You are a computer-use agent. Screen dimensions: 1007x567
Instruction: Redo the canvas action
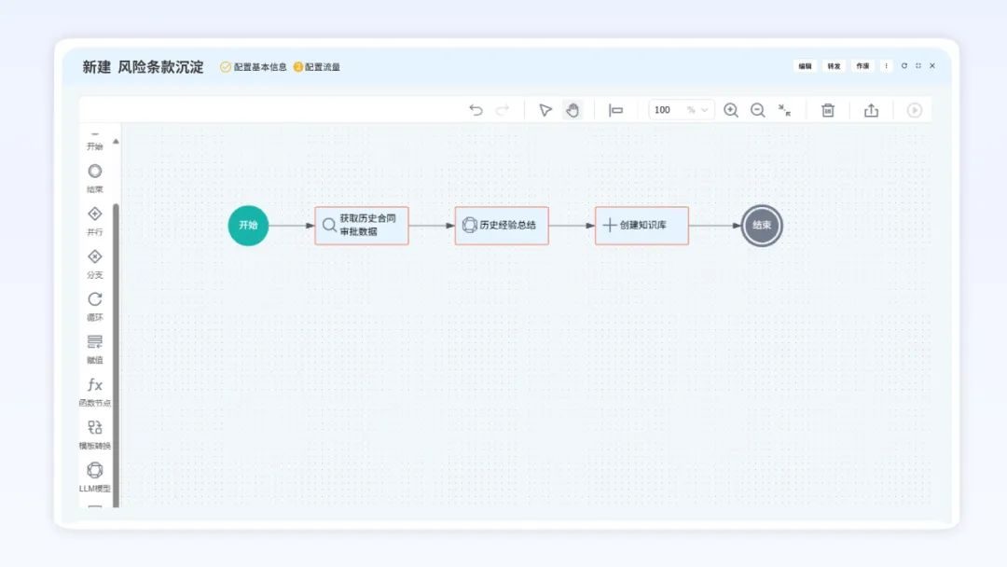[503, 110]
